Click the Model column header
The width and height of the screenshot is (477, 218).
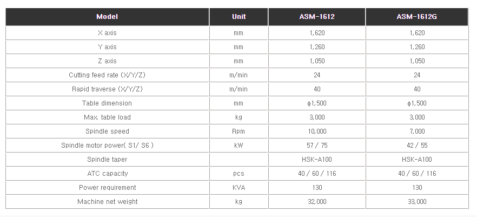107,17
